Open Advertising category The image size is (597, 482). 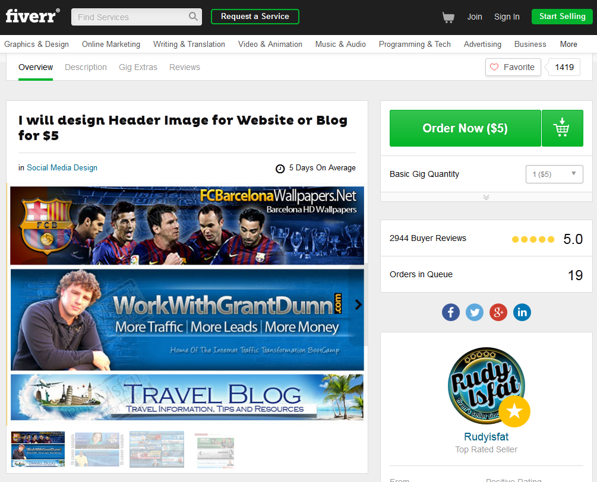click(x=482, y=44)
